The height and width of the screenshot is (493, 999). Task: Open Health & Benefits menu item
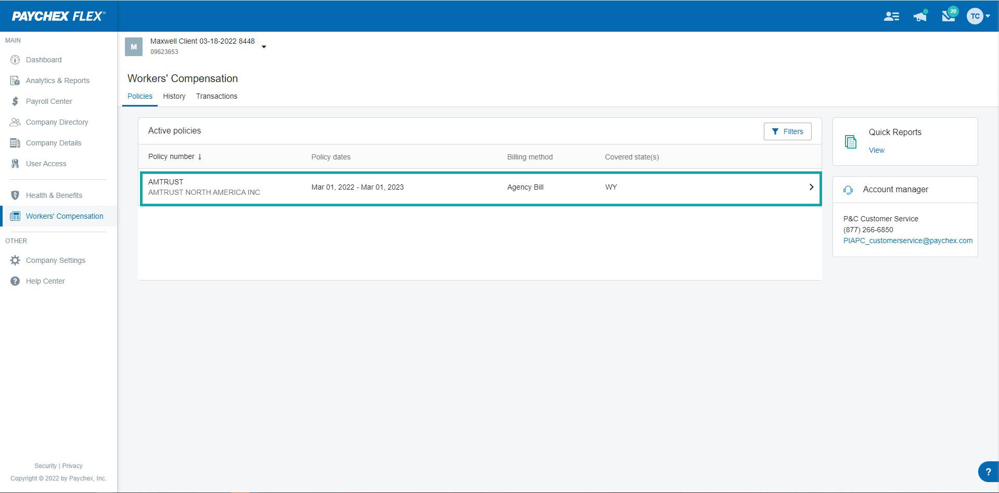(x=54, y=195)
